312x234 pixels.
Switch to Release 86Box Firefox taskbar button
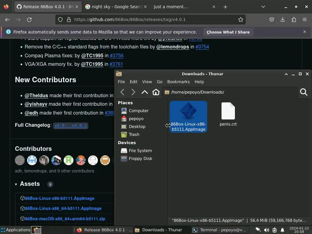(104, 230)
